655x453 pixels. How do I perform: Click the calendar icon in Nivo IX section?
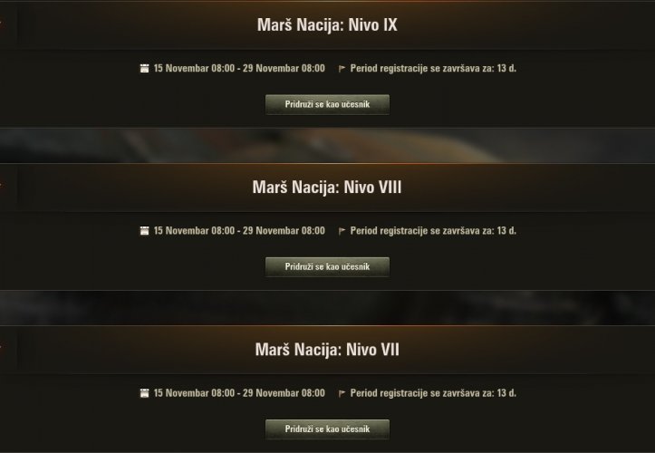click(x=144, y=69)
